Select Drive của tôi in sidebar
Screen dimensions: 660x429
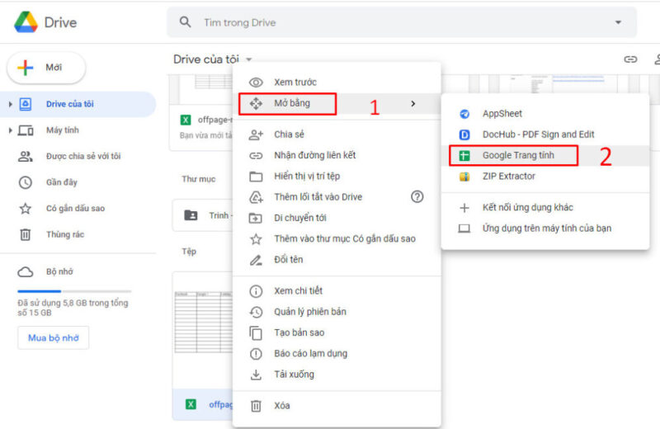tap(78, 104)
